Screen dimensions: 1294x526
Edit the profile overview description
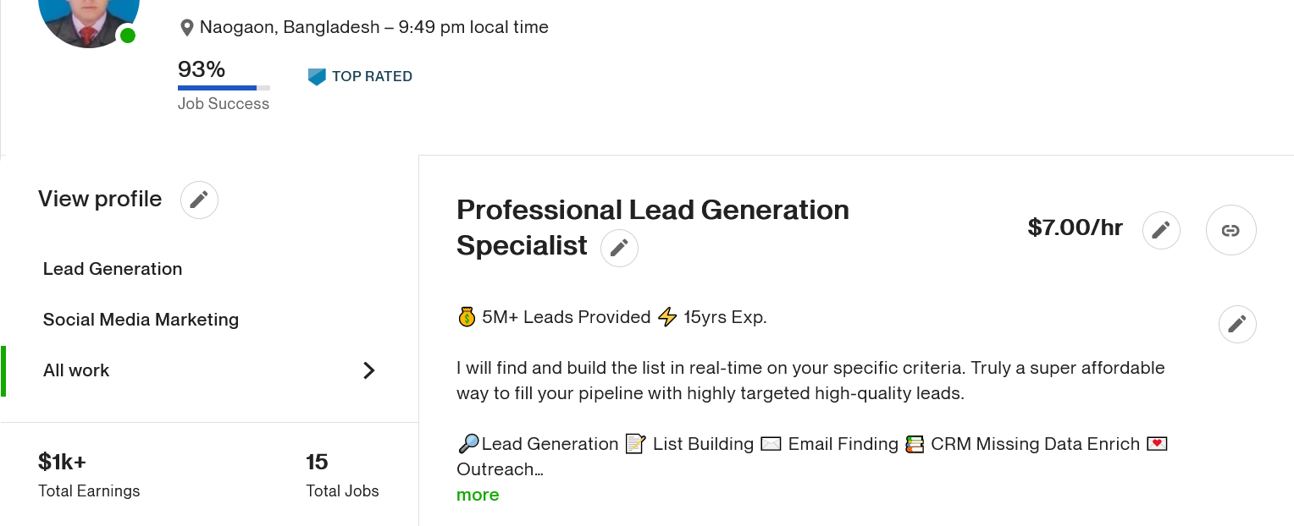[x=1236, y=324]
